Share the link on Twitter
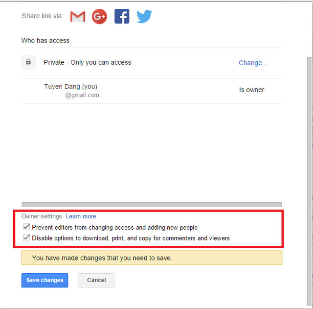The height and width of the screenshot is (309, 313). tap(144, 17)
